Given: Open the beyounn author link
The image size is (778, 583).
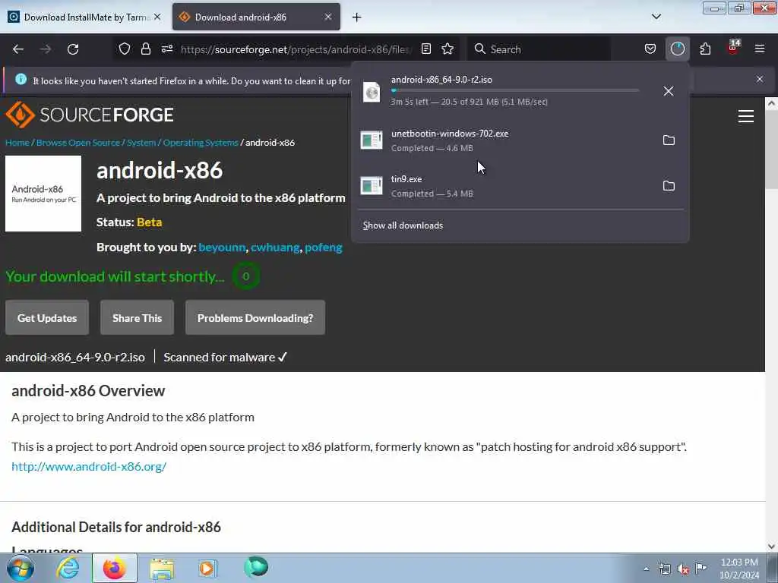Looking at the screenshot, I should pyautogui.click(x=222, y=247).
